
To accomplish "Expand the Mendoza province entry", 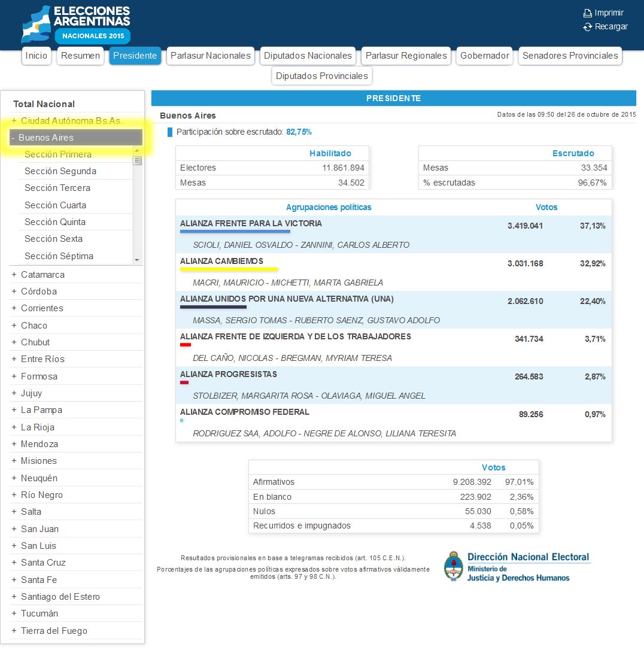I will (14, 444).
